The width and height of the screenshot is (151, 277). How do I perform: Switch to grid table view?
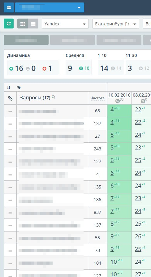(23, 24)
